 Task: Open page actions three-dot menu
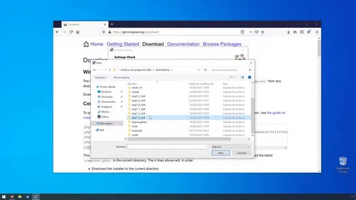tap(251, 32)
